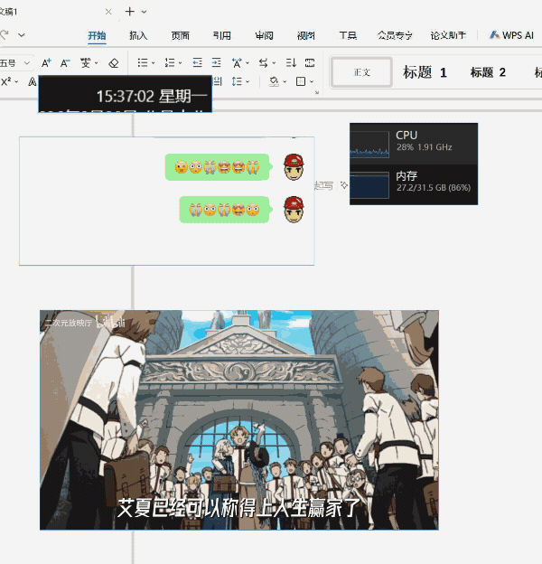The width and height of the screenshot is (542, 564).
Task: Decrease paragraph indent
Action: pyautogui.click(x=197, y=63)
